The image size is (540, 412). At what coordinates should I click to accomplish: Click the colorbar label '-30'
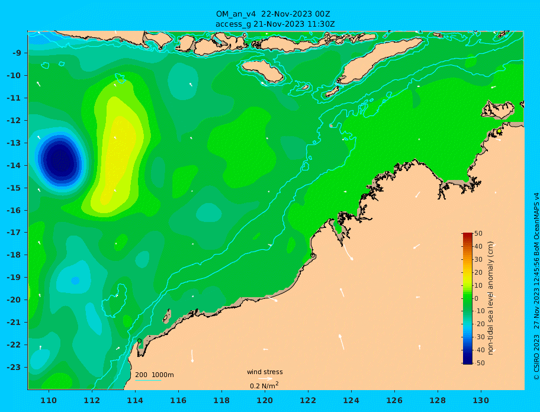click(480, 337)
